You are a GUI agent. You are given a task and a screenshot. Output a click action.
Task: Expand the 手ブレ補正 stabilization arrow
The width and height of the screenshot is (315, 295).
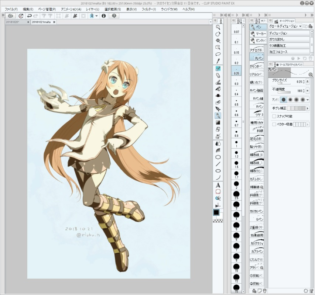[x=308, y=108]
